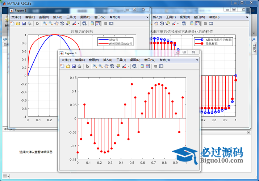The image size is (259, 181).
Task: Toggle Insert Colorbar in Figure 2 toolbar
Action: tap(192, 24)
